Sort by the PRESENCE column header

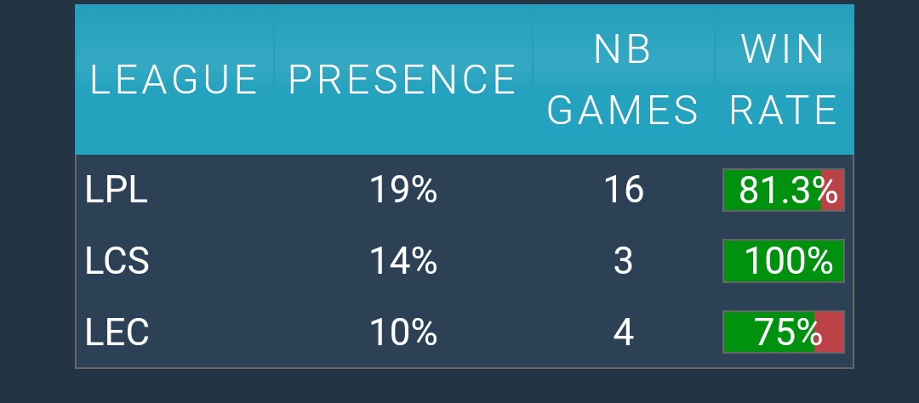402,80
